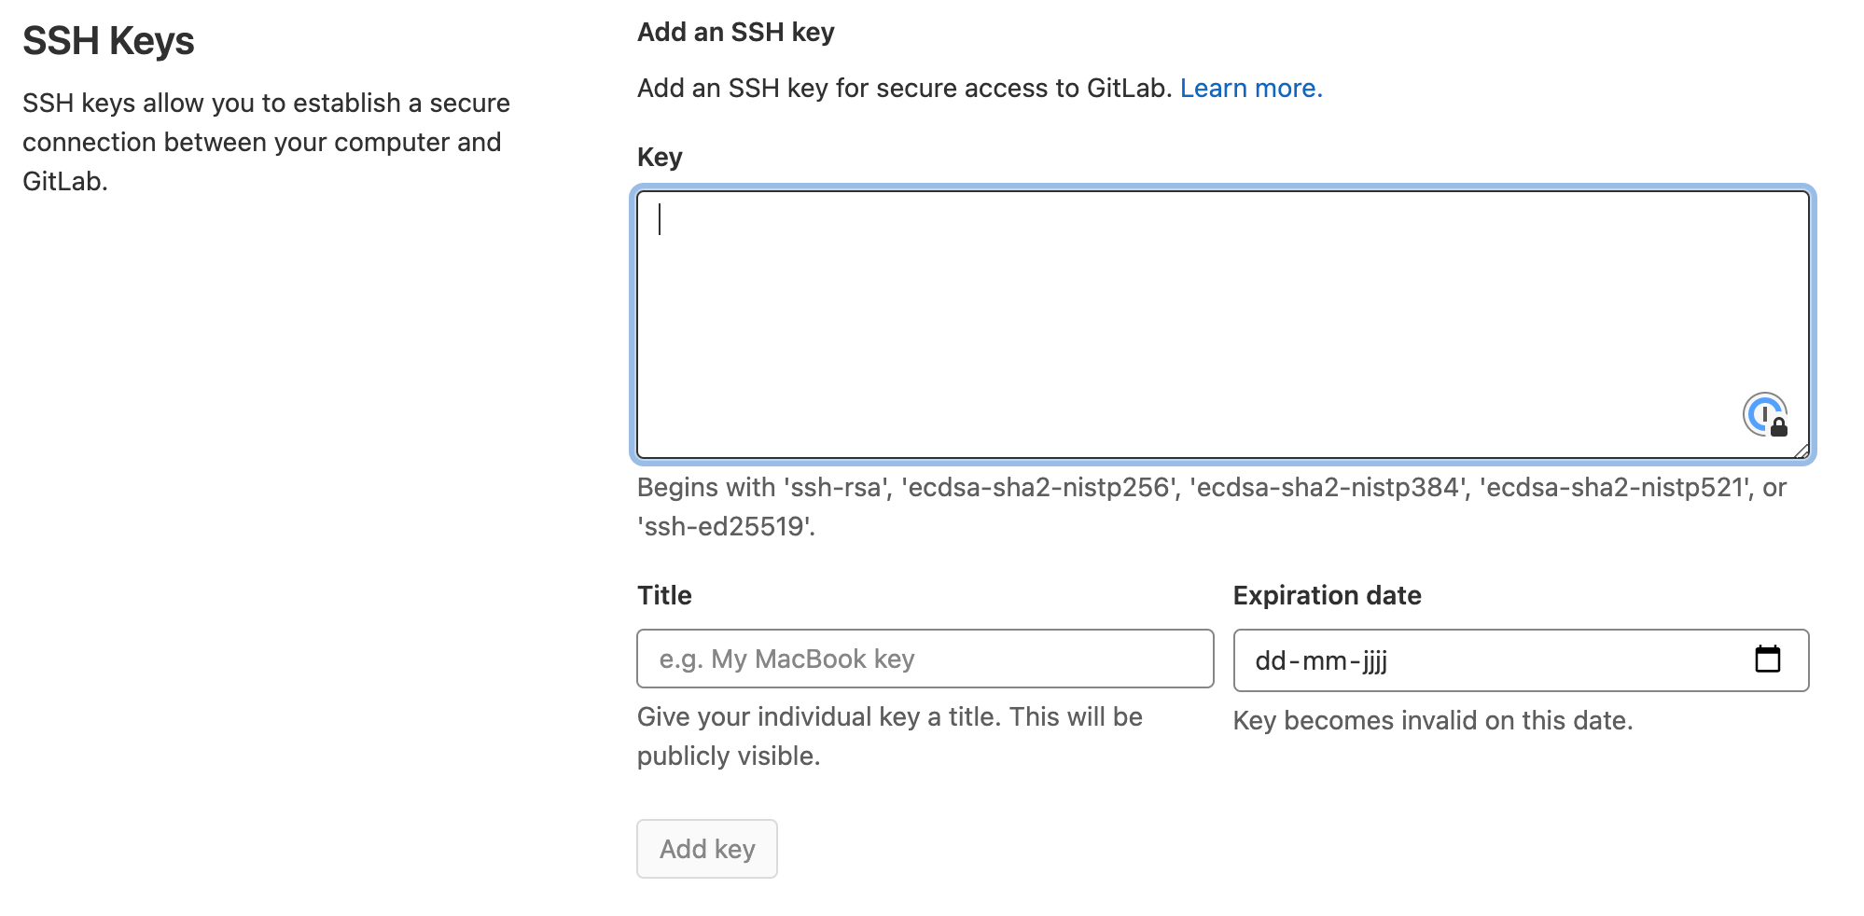The image size is (1864, 916).
Task: Click the Add an SSH key heading
Action: (736, 32)
